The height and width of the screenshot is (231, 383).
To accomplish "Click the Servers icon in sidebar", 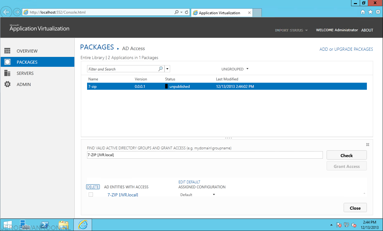I will 7,73.
